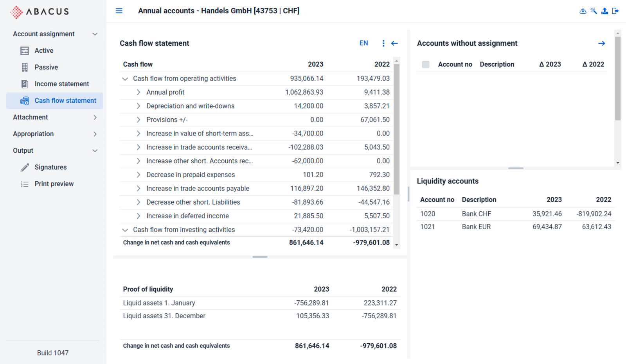Expand the Annual profit row

tap(138, 92)
